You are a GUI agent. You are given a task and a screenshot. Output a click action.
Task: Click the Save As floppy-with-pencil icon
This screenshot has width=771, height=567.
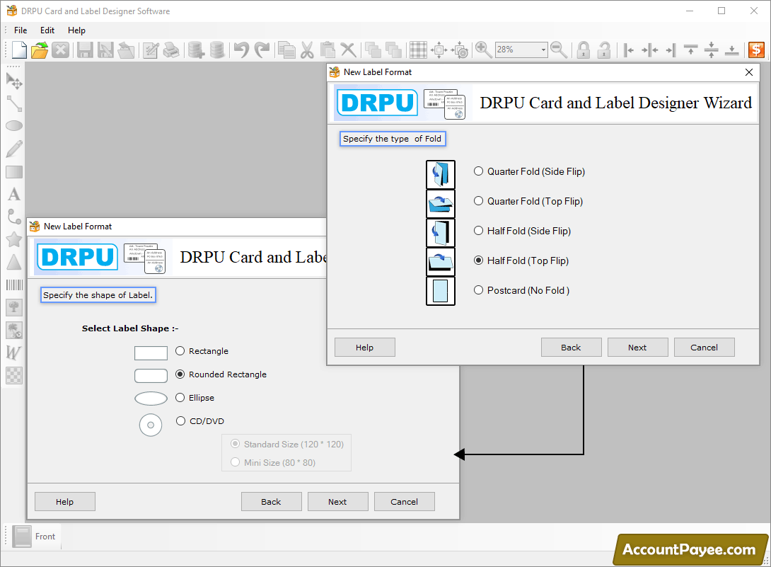coord(105,50)
